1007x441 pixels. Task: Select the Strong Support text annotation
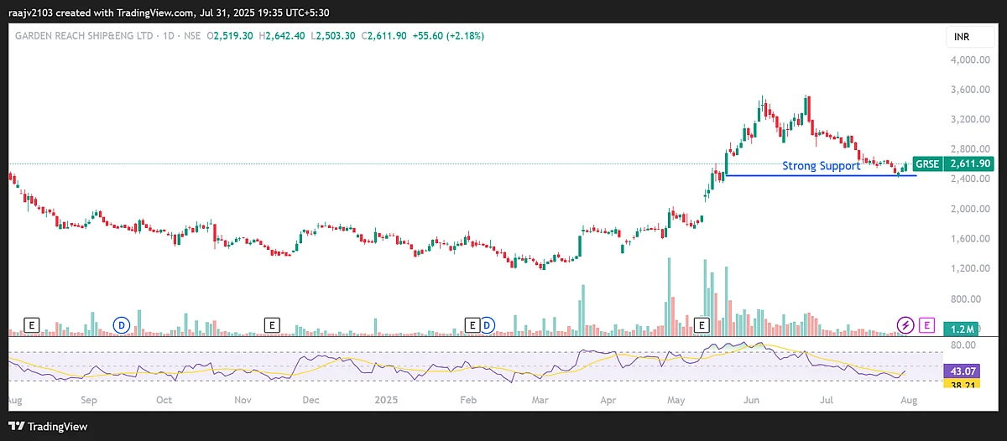coord(821,166)
